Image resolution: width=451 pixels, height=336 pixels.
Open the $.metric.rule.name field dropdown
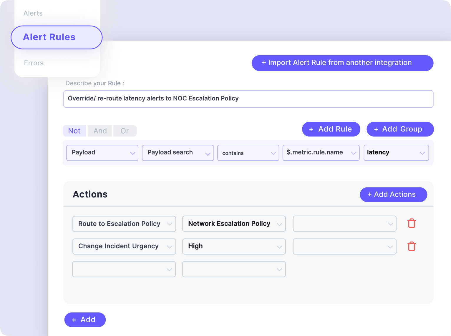pyautogui.click(x=321, y=153)
